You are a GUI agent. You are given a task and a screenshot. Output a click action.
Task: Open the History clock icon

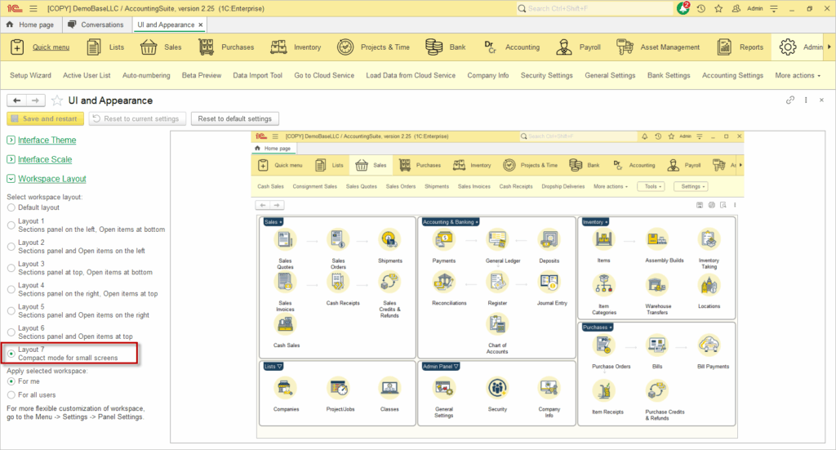[x=701, y=8]
